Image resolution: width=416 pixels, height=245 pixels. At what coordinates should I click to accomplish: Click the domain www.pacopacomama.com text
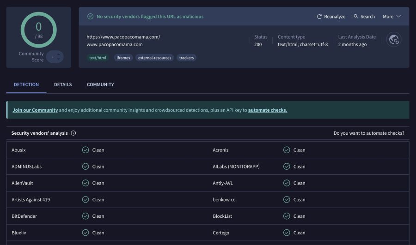(x=115, y=44)
